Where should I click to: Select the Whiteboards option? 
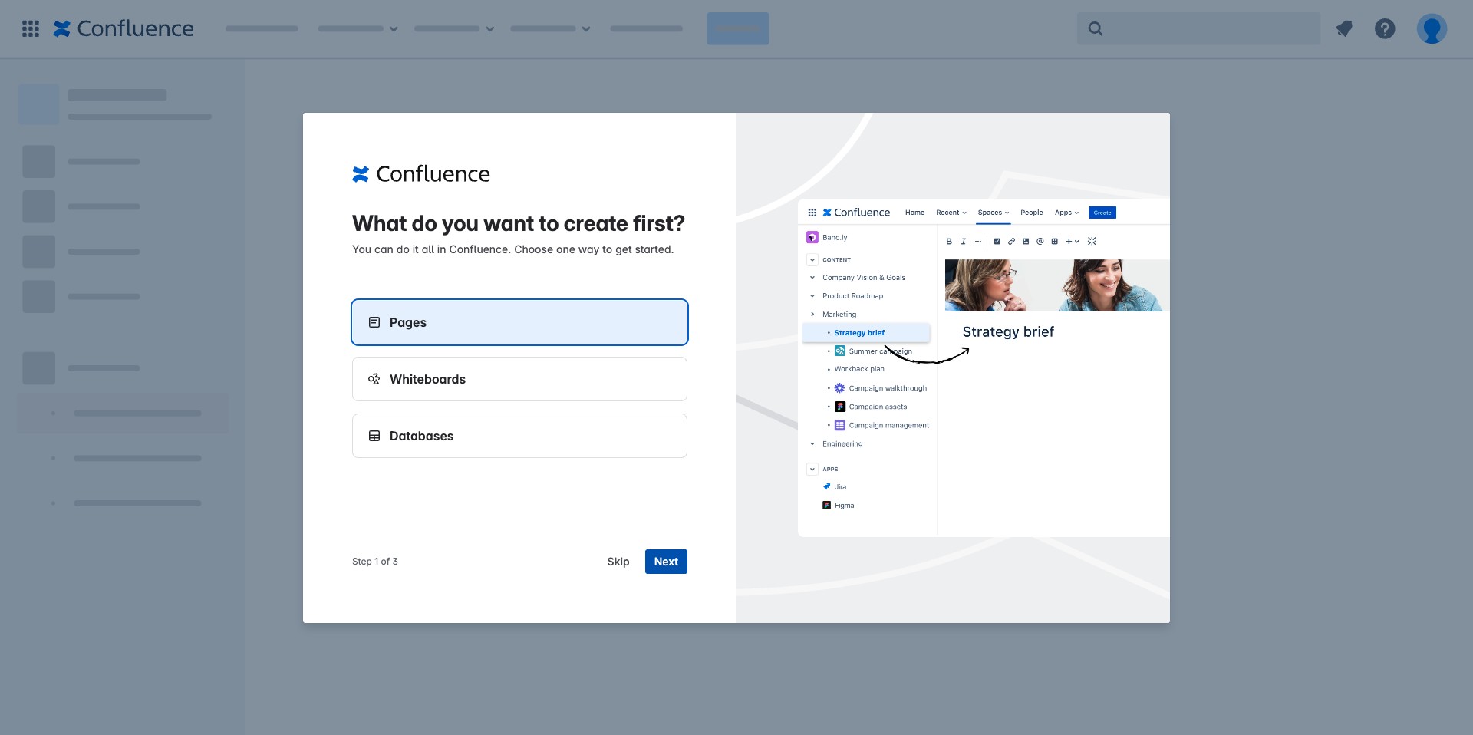pyautogui.click(x=519, y=379)
